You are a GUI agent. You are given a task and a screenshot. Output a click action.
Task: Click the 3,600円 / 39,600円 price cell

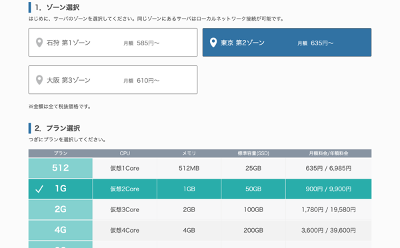coord(329,230)
